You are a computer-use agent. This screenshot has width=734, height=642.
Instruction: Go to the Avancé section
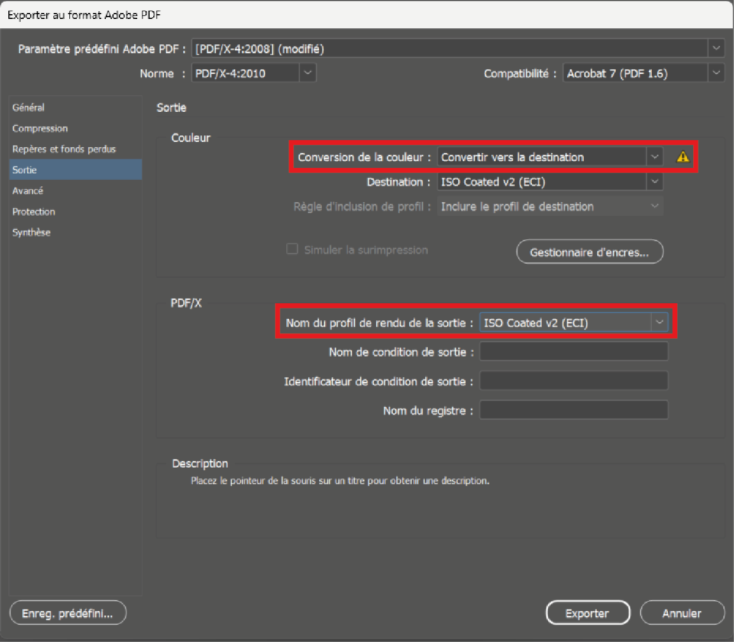click(x=28, y=190)
